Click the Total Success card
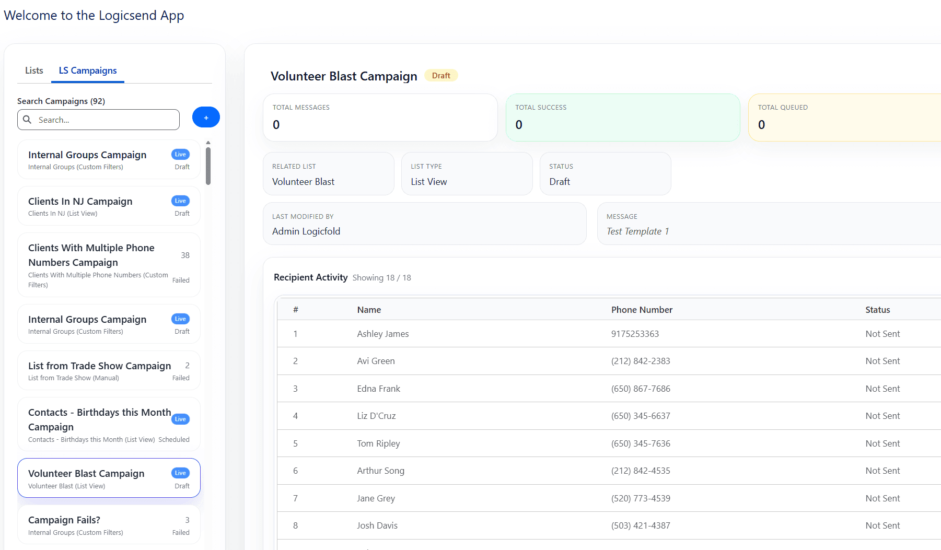Image resolution: width=941 pixels, height=550 pixels. (623, 118)
